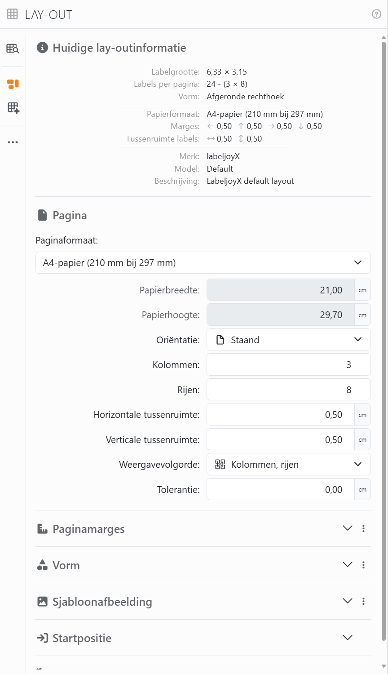Select the orange label layout sidebar icon

click(13, 84)
